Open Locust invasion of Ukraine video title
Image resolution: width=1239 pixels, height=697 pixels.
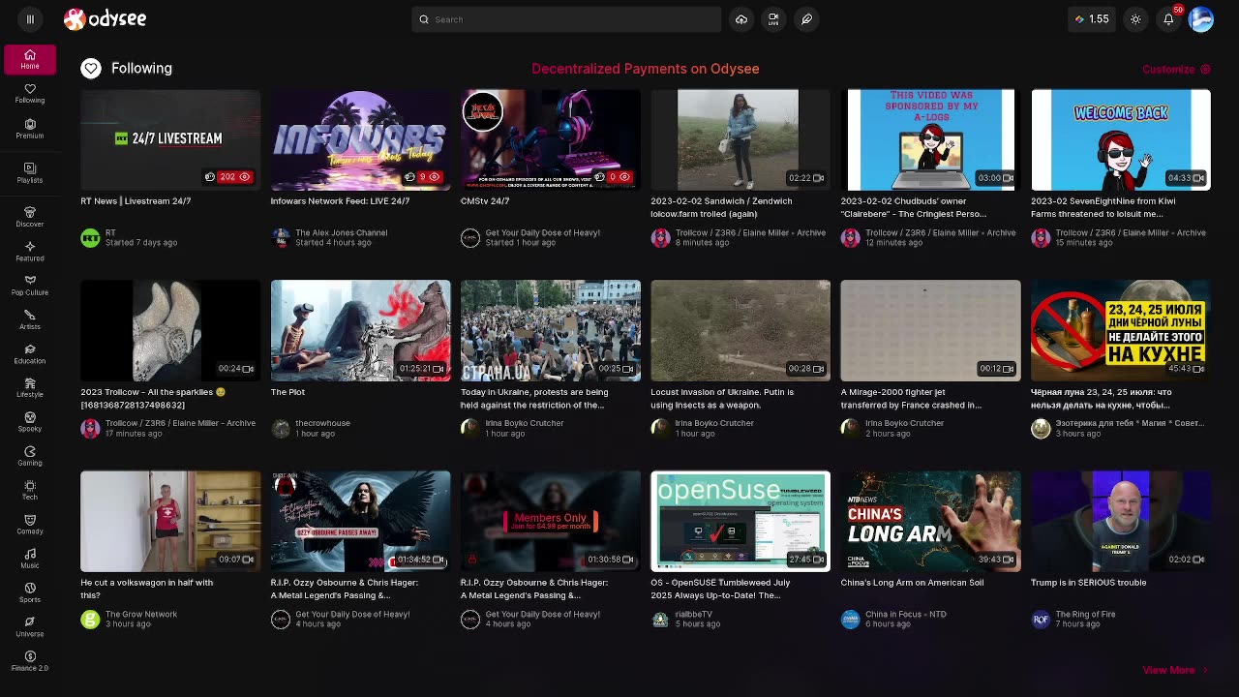click(x=722, y=398)
